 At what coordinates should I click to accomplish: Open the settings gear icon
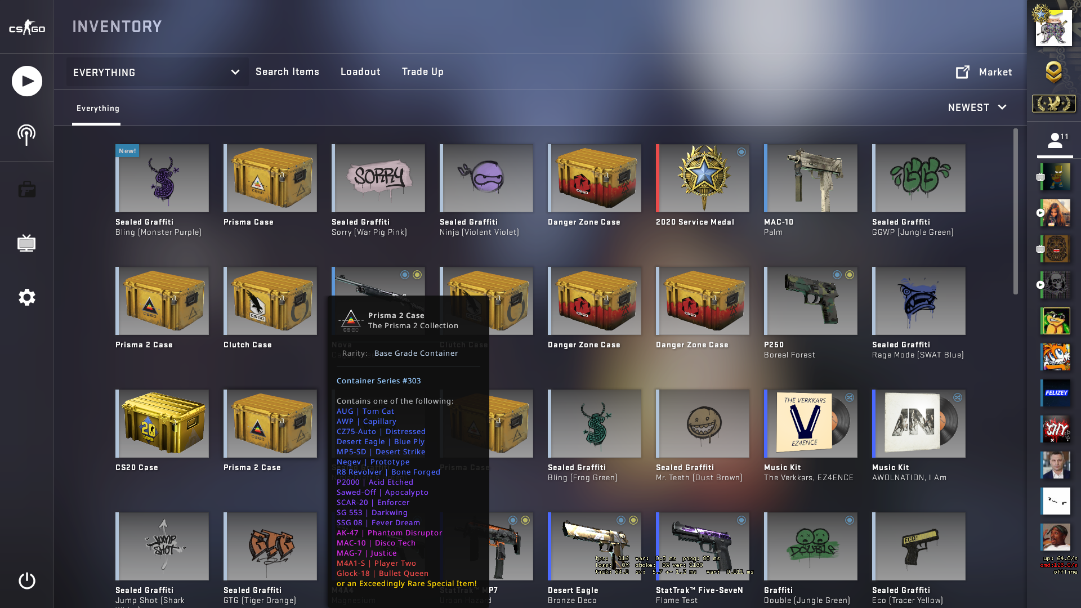pyautogui.click(x=26, y=297)
